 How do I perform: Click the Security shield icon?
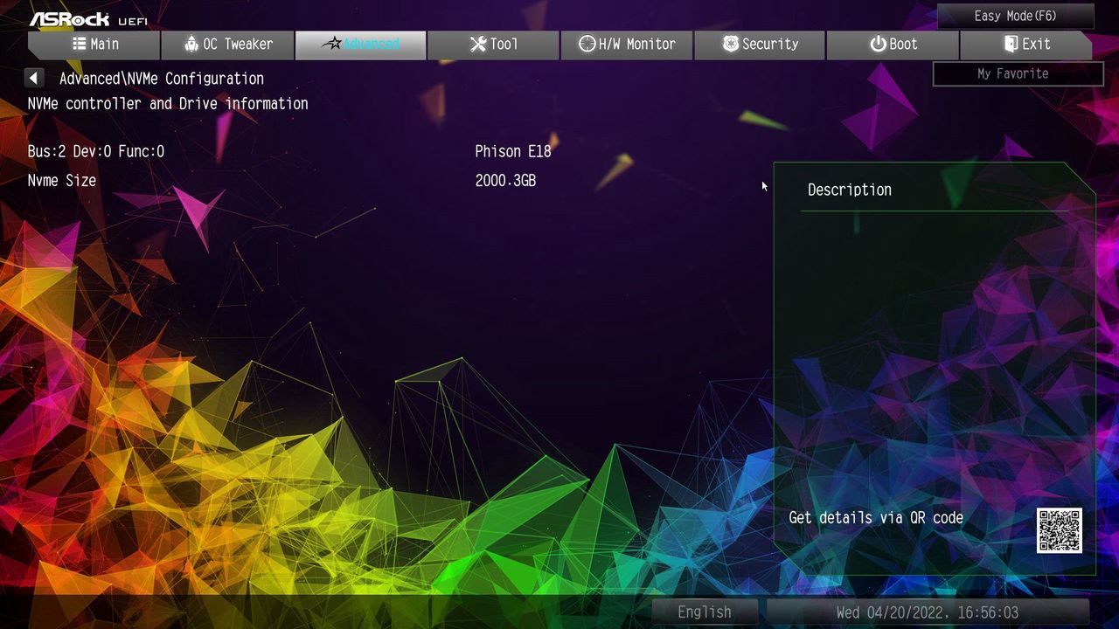[x=731, y=44]
